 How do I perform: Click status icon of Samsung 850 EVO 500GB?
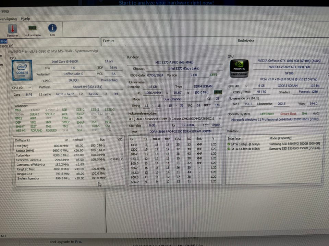pos(229,144)
